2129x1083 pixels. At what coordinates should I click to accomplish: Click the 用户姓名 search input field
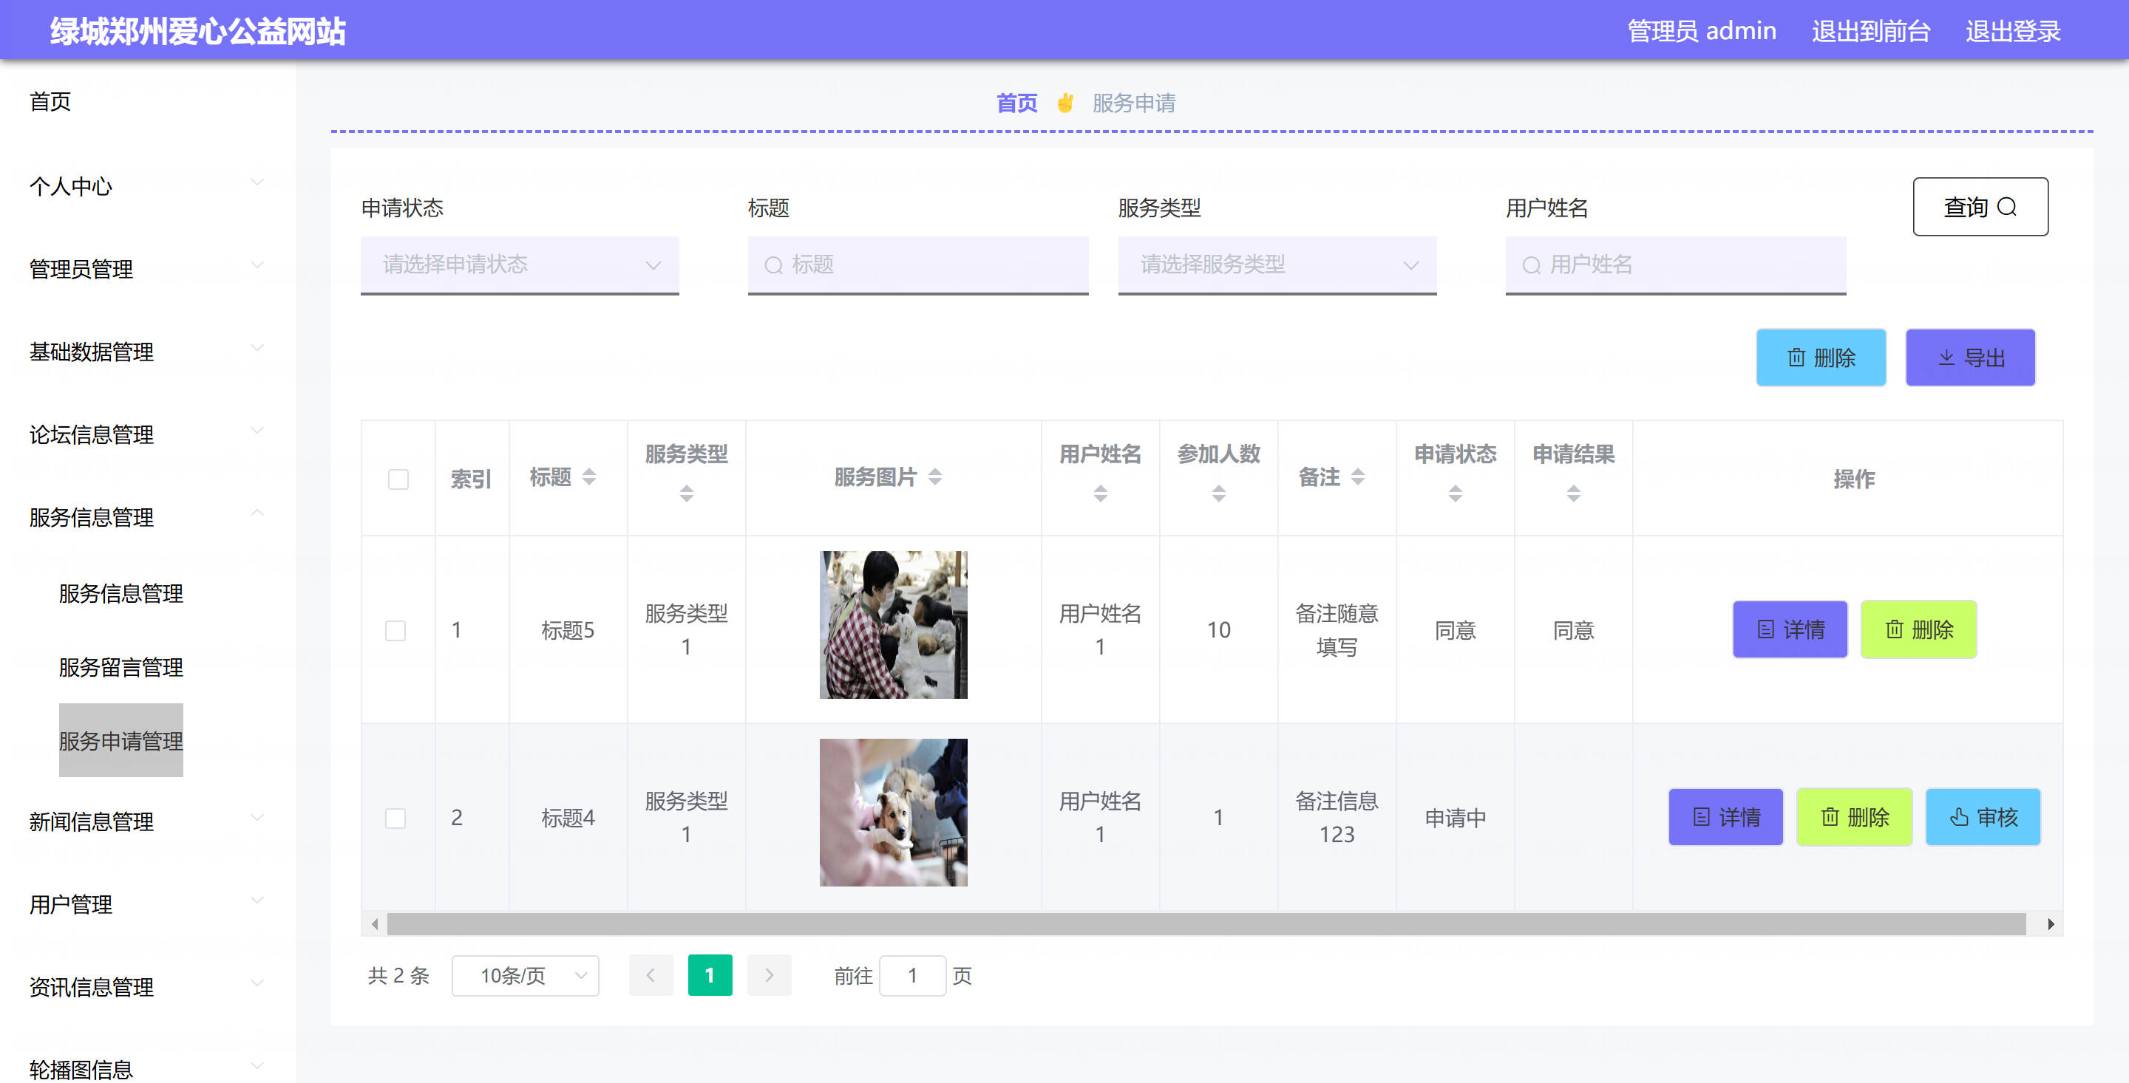pos(1675,265)
